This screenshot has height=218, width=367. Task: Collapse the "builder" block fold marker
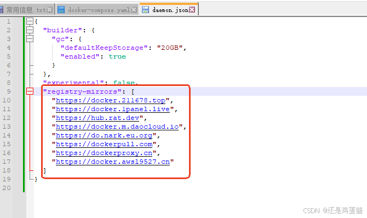[x=30, y=30]
